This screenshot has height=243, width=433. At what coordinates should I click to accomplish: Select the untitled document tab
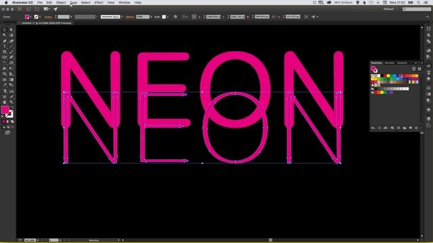pyautogui.click(x=46, y=23)
